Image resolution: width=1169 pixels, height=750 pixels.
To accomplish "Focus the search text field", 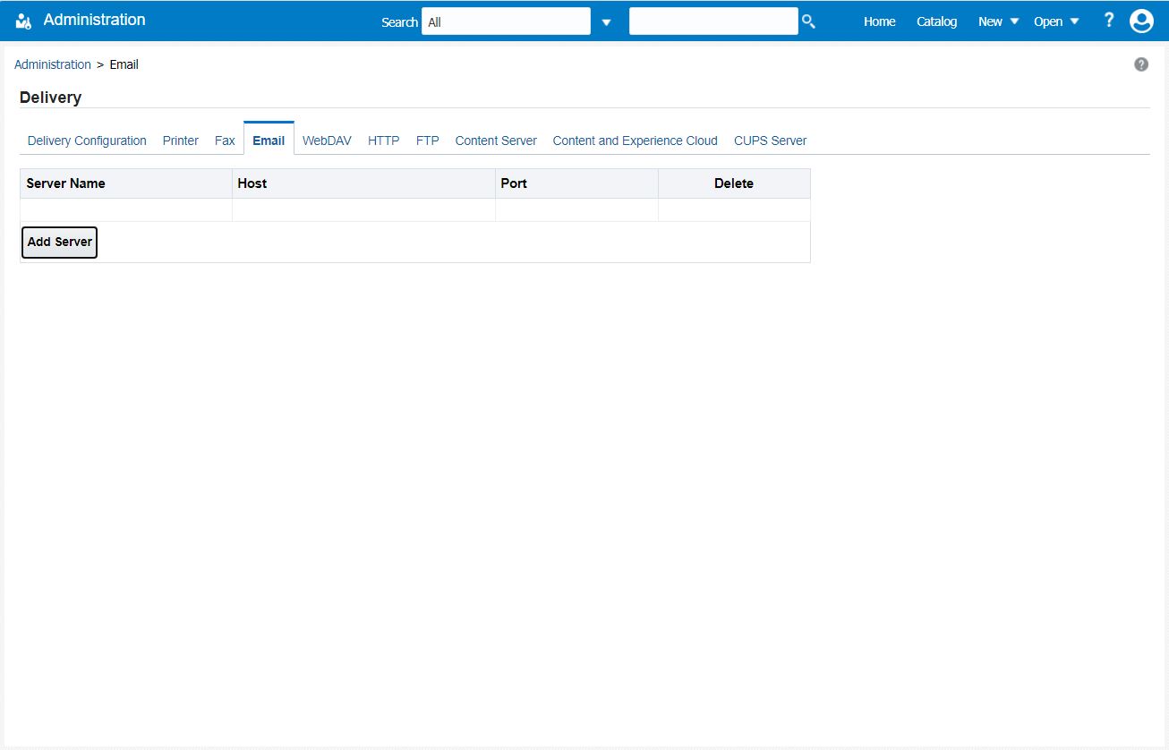I will point(713,21).
